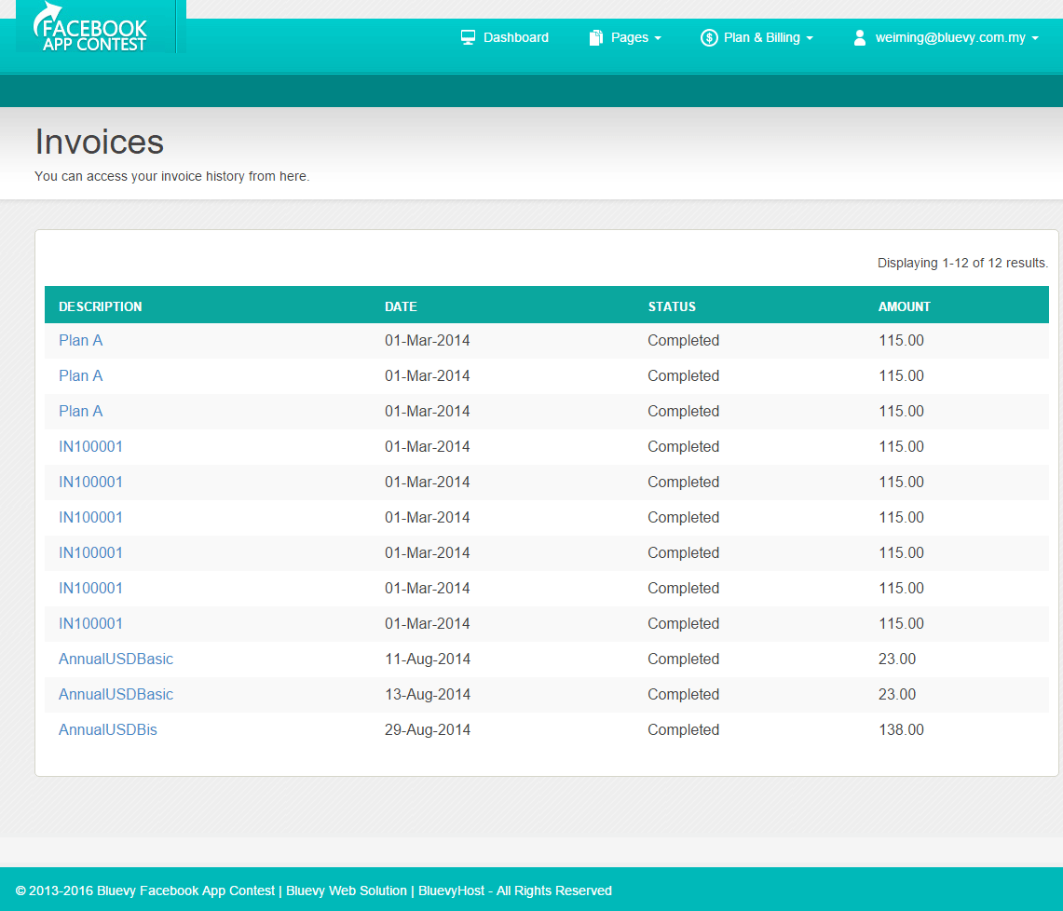
Task: Sort by the STATUS column header
Action: click(x=672, y=306)
